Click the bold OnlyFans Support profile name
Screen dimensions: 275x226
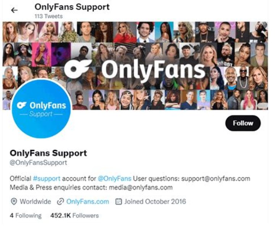point(48,153)
